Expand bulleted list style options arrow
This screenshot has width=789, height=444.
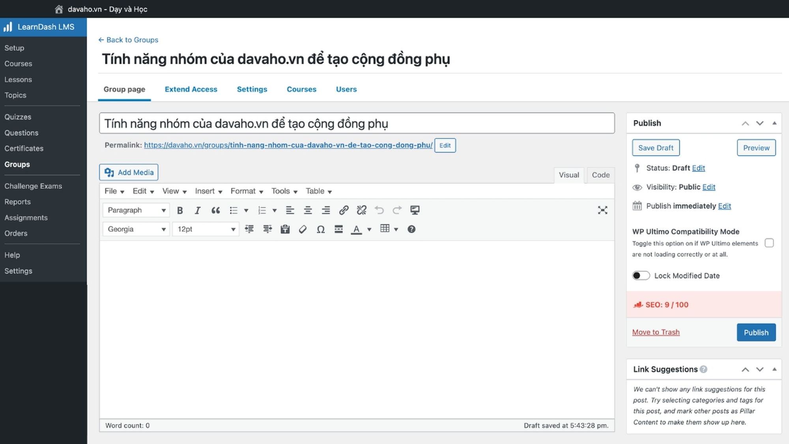click(x=246, y=210)
